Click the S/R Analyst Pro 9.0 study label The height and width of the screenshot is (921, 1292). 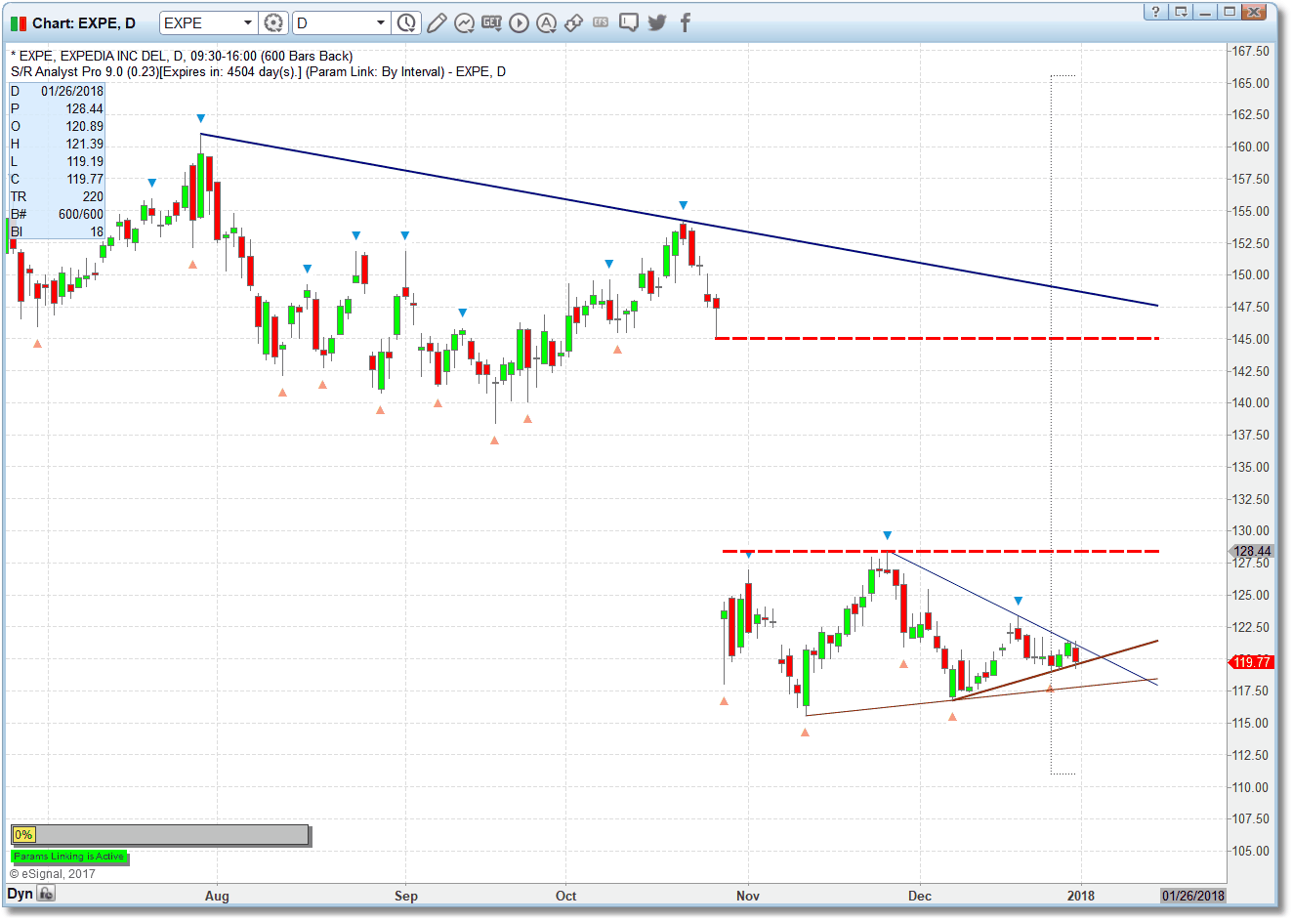point(258,71)
